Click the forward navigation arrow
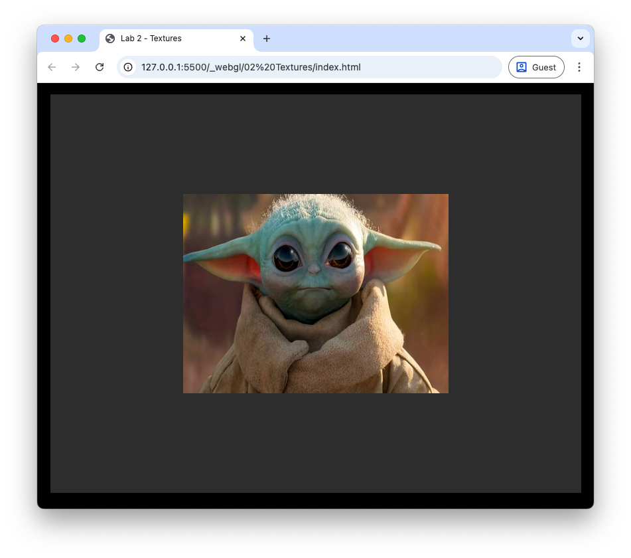 [x=76, y=67]
